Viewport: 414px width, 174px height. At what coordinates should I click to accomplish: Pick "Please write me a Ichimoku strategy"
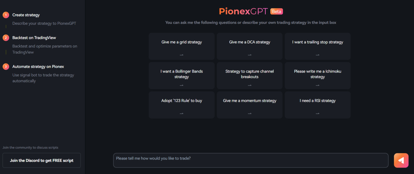point(318,74)
